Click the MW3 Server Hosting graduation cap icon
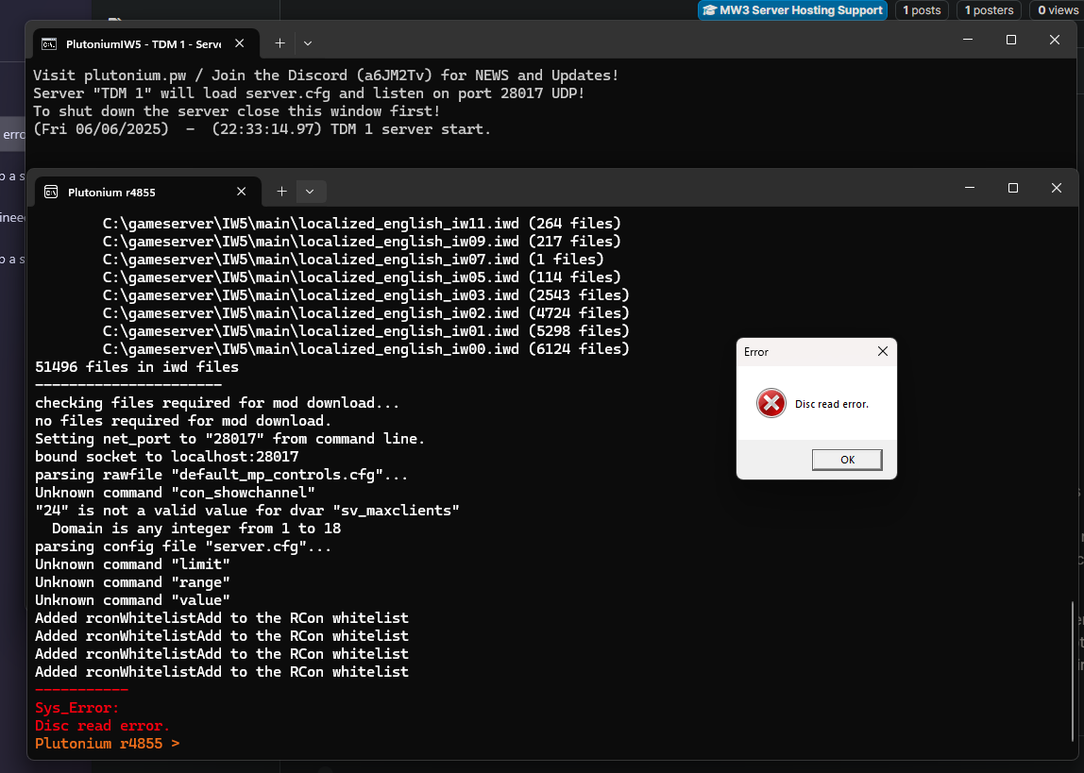 click(x=708, y=10)
